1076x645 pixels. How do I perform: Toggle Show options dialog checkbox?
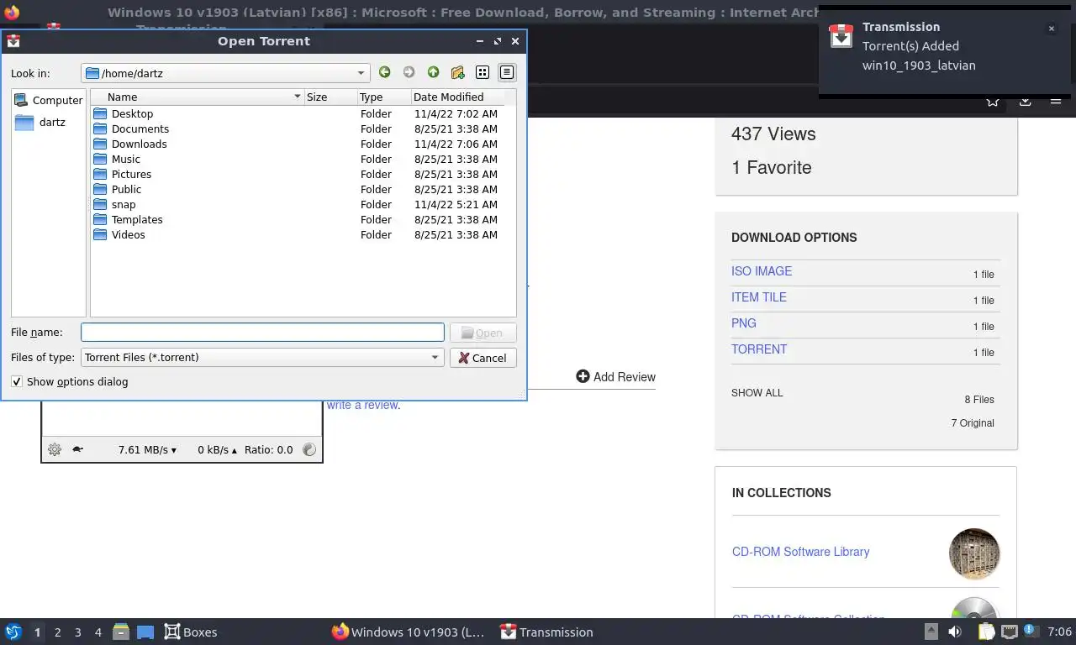(x=17, y=381)
